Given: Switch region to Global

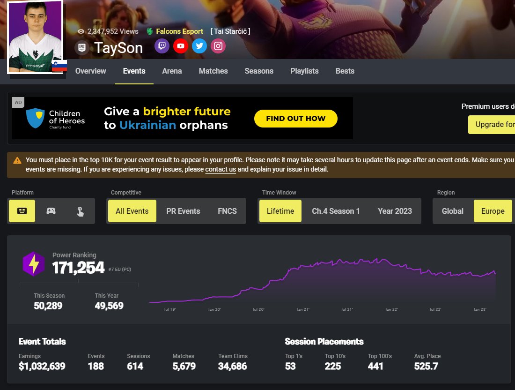Looking at the screenshot, I should click(x=453, y=211).
